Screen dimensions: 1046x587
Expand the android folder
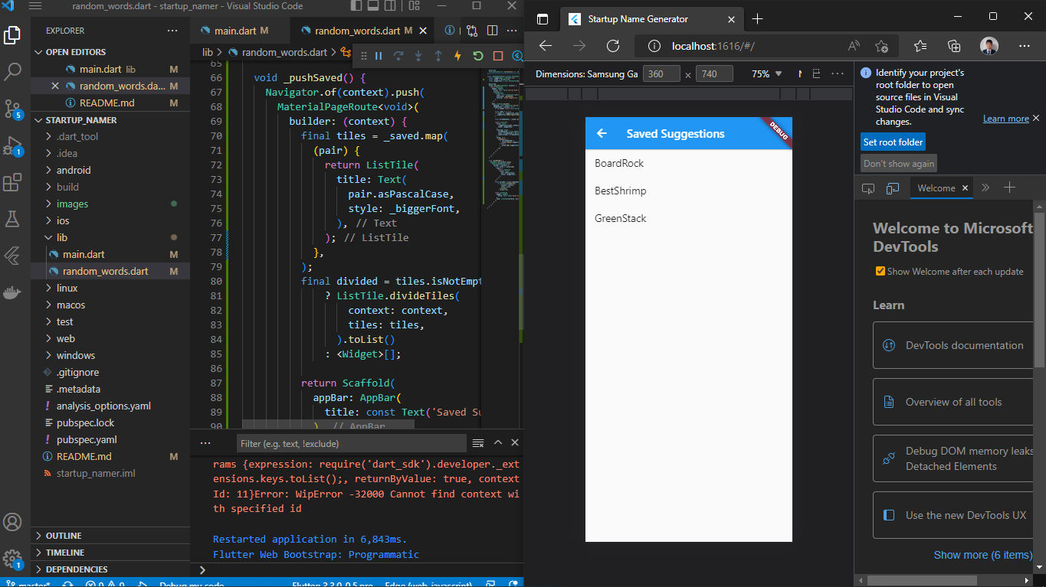(110, 170)
